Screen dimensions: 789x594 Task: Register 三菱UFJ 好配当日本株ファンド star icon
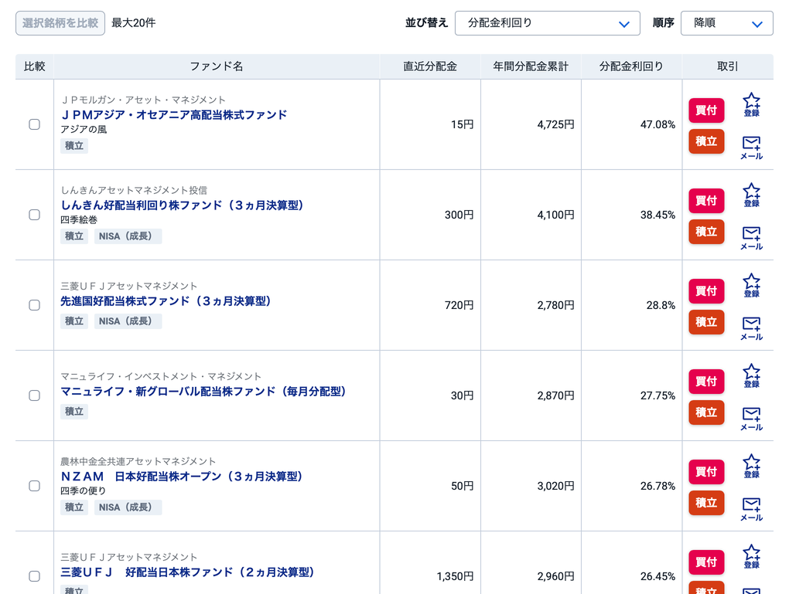click(x=751, y=556)
